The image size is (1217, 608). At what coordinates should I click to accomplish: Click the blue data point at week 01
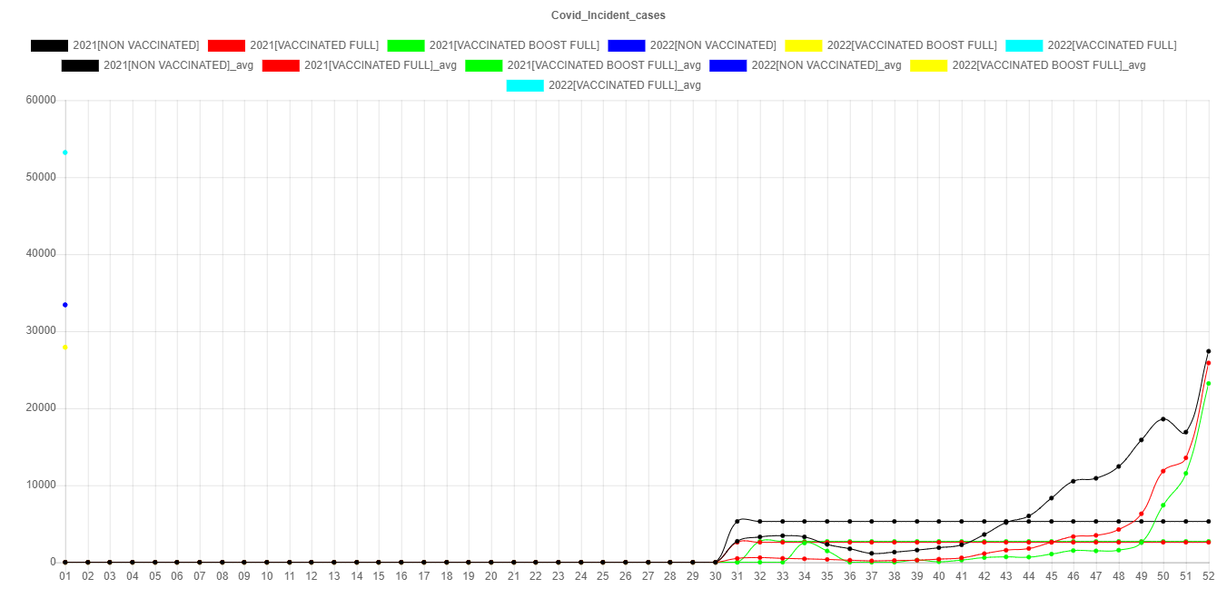tap(65, 305)
